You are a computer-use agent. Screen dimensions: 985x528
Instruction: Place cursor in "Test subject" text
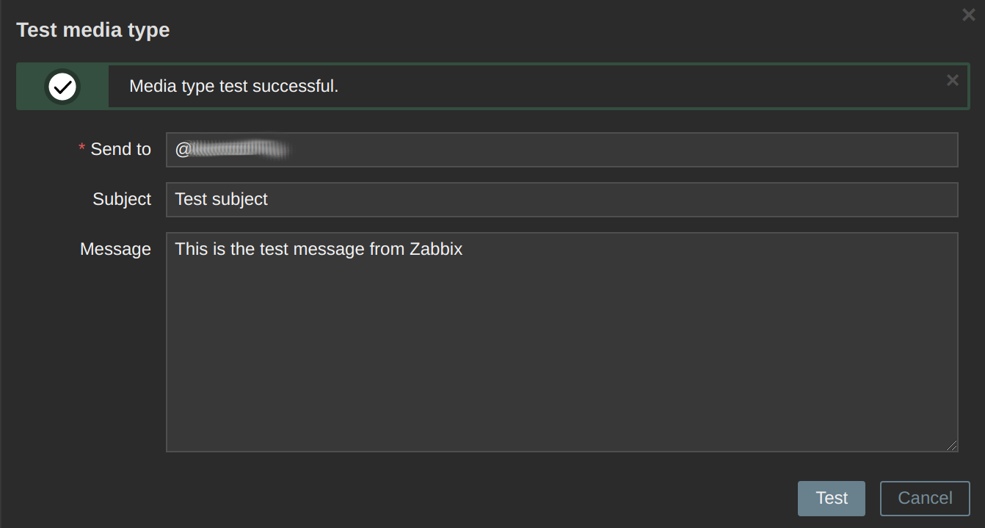(221, 199)
